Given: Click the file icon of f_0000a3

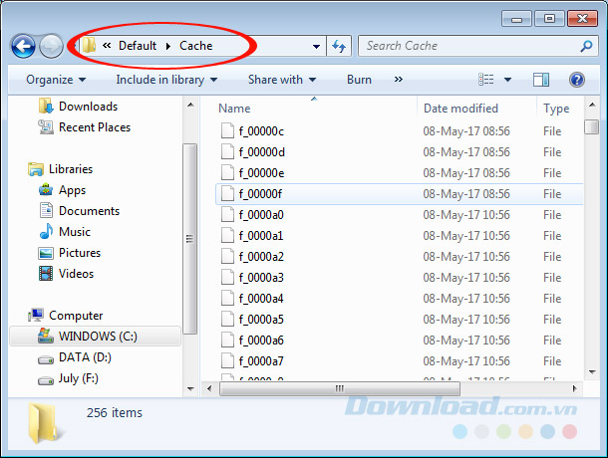Looking at the screenshot, I should [x=227, y=277].
